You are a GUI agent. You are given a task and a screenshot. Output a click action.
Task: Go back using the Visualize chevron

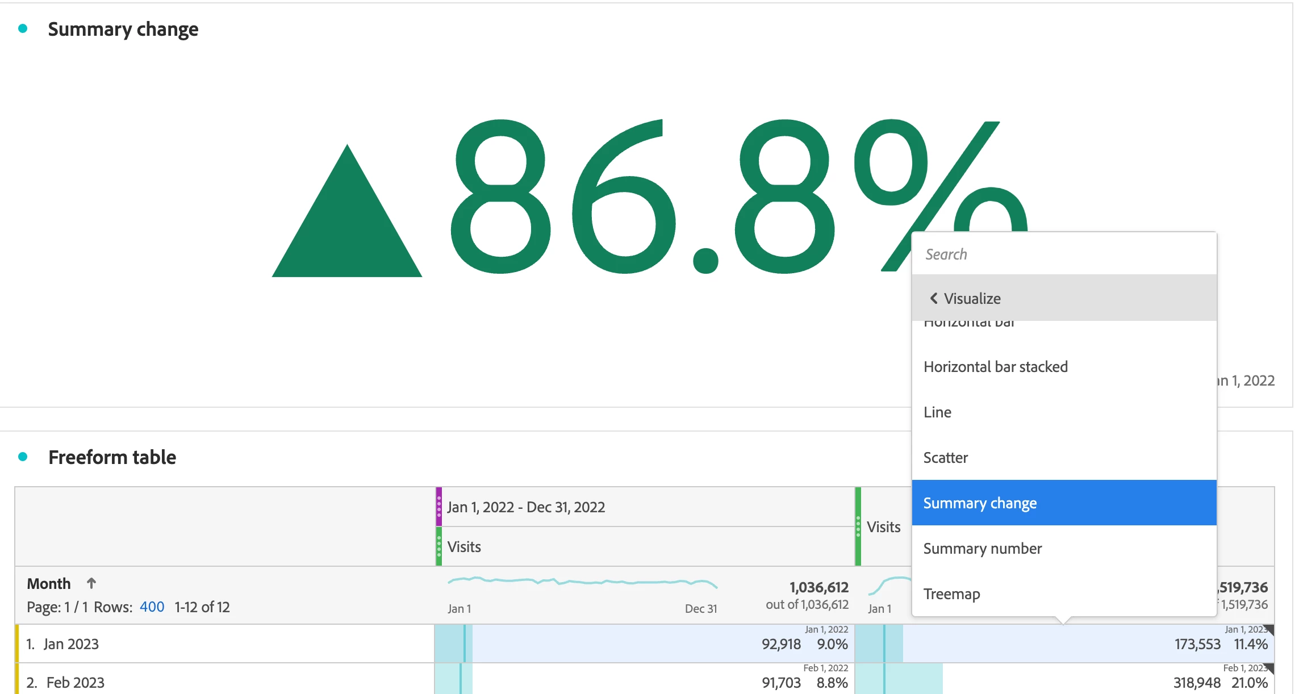point(934,298)
